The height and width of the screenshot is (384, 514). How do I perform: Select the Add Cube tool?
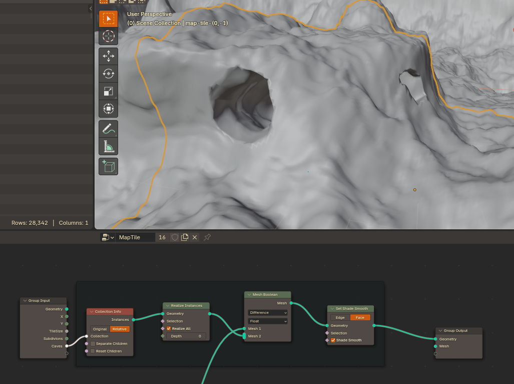coord(108,166)
